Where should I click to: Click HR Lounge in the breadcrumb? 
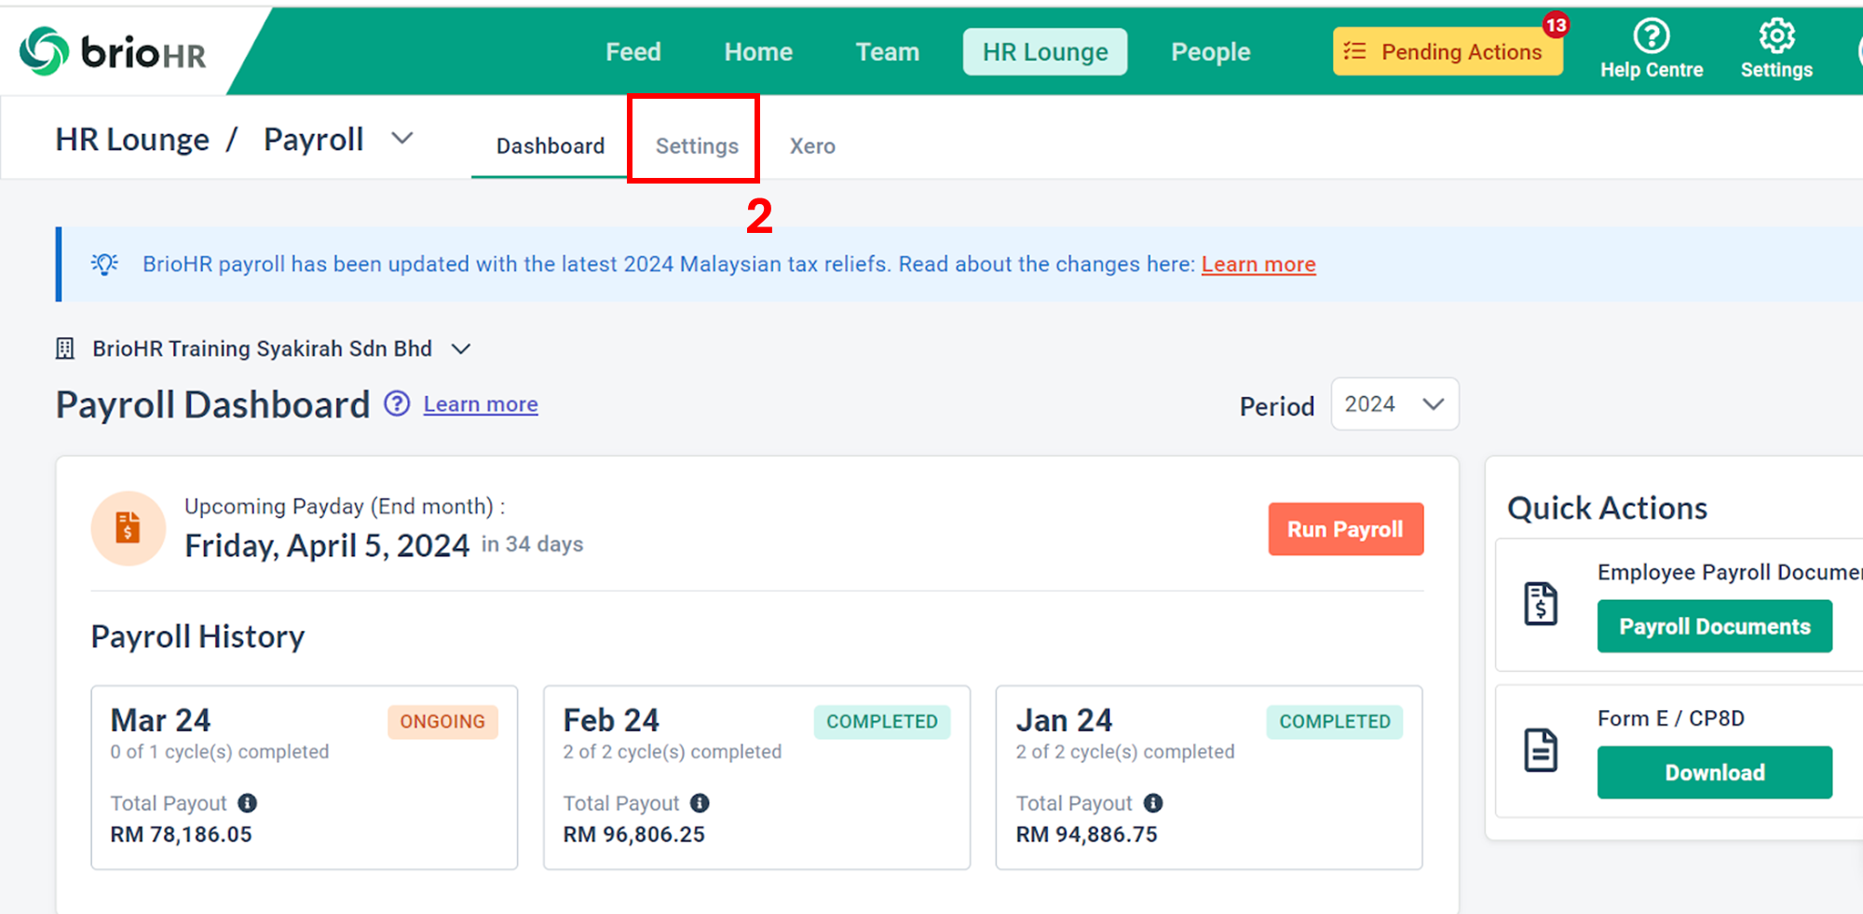coord(132,140)
